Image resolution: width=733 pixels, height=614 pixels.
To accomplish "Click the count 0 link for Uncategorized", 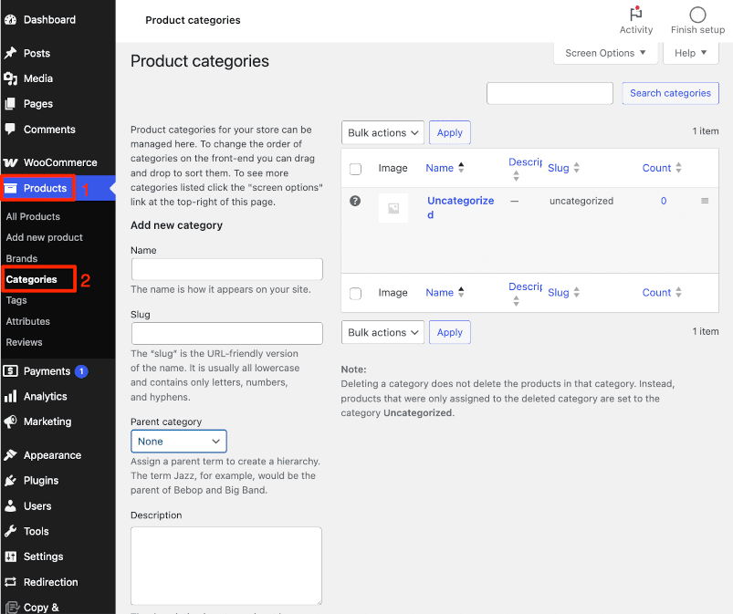I will pyautogui.click(x=664, y=201).
